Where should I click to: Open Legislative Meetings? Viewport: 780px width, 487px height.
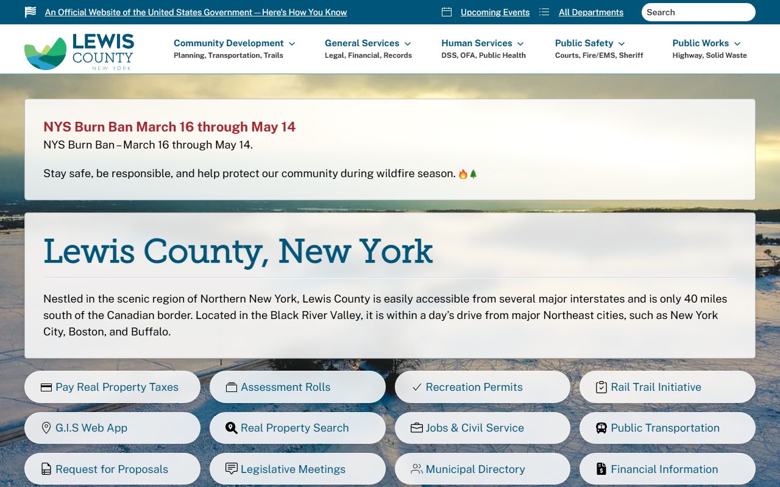coord(297,469)
